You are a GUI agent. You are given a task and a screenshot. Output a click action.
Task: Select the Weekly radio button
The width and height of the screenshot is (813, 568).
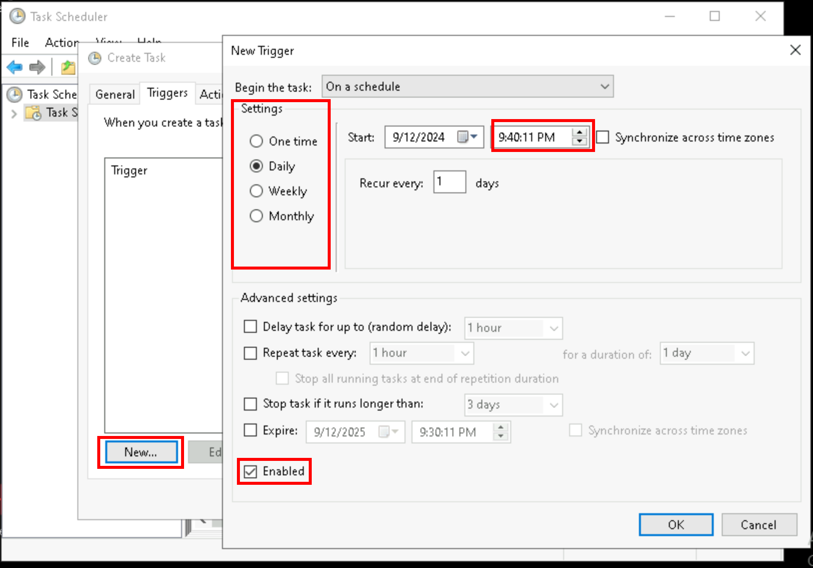click(256, 191)
